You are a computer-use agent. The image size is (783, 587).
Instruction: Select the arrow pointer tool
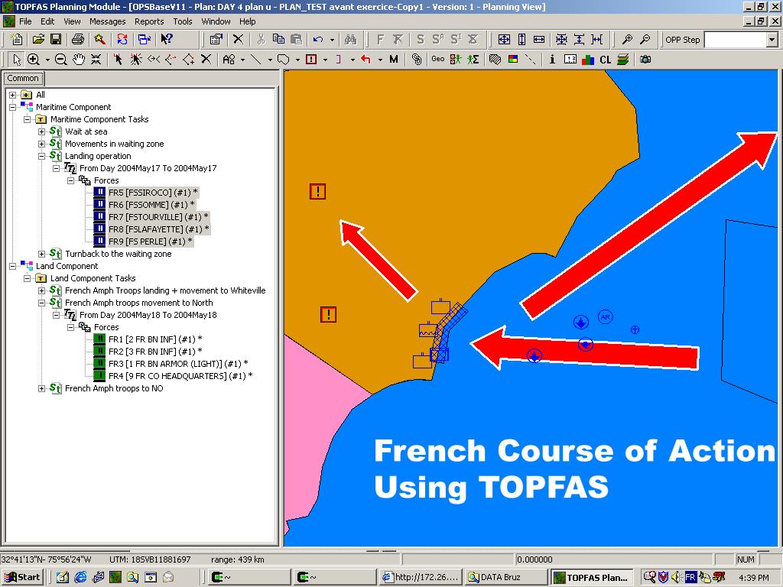coord(17,60)
